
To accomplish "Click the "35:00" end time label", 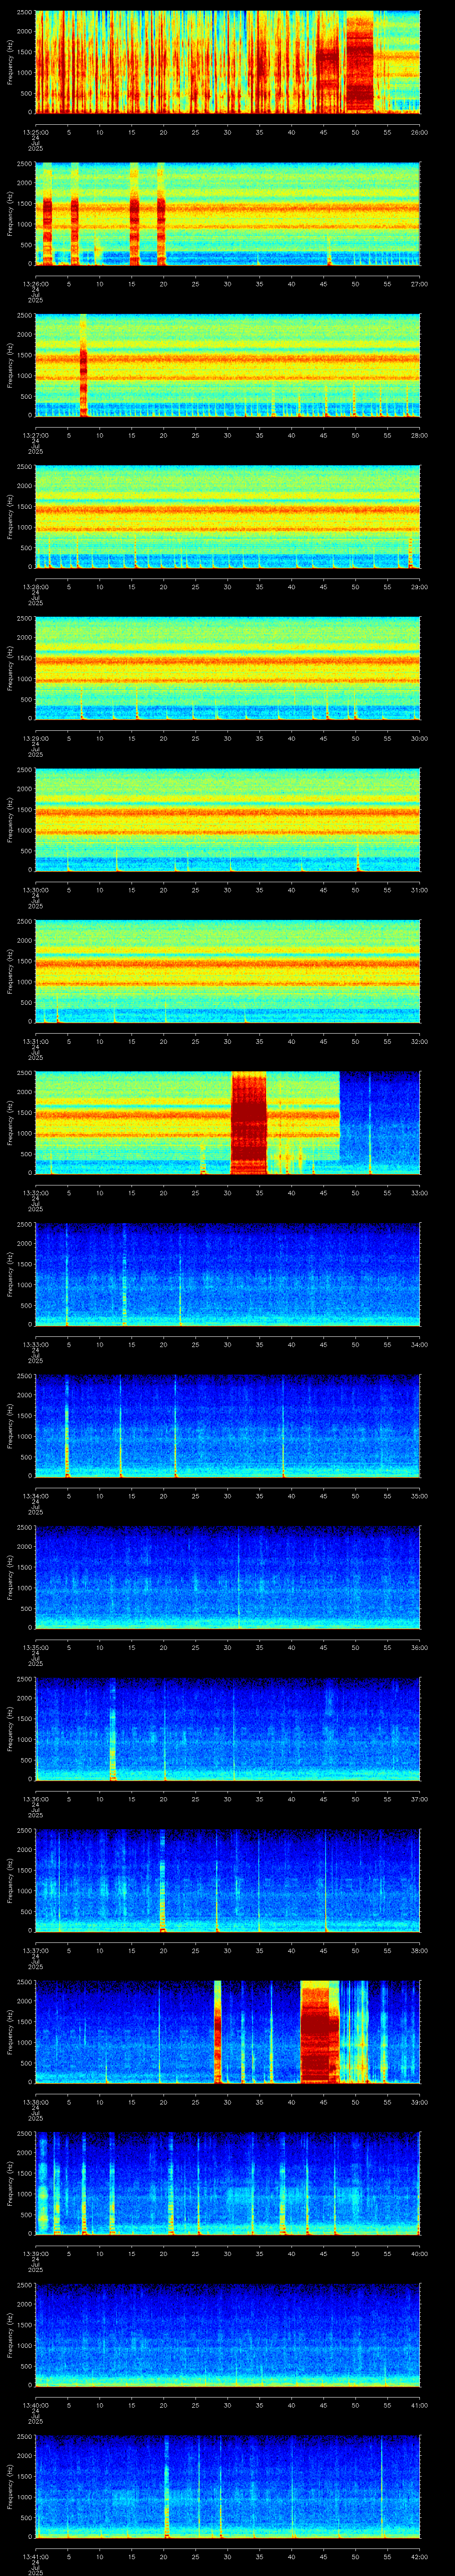I will click(x=420, y=1495).
